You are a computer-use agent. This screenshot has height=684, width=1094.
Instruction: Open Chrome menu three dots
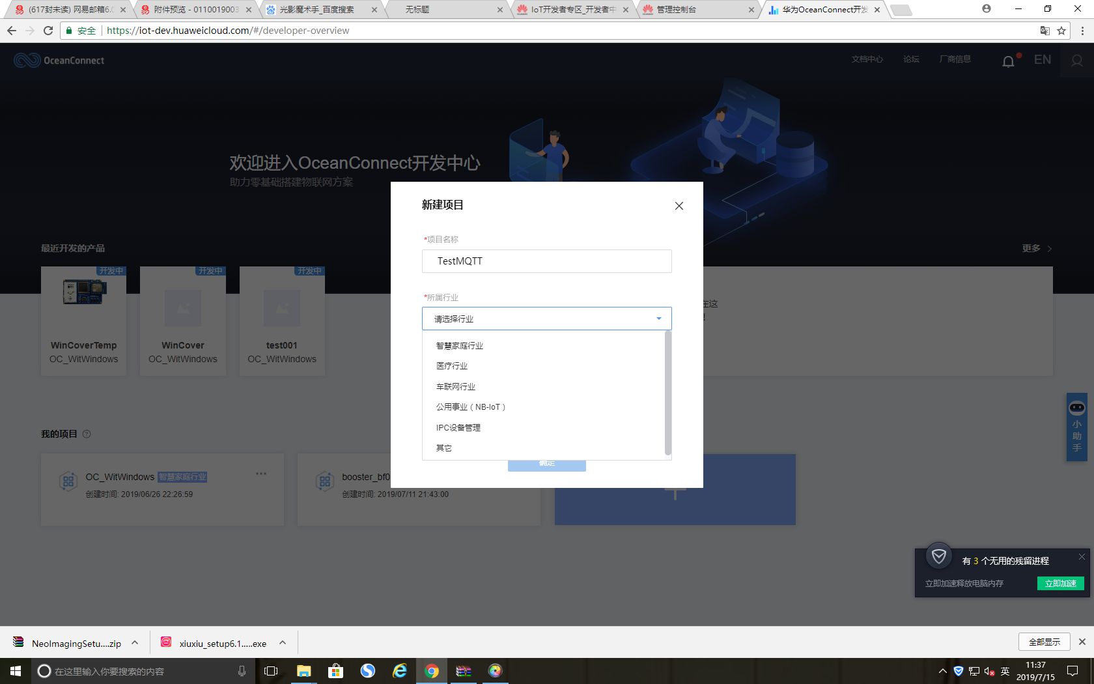click(x=1082, y=31)
